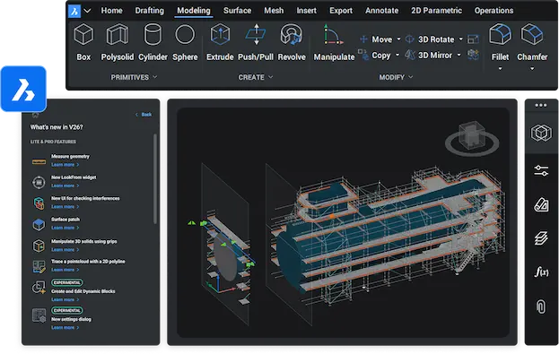
Task: Open the f(x) parameters panel icon
Action: [x=541, y=272]
